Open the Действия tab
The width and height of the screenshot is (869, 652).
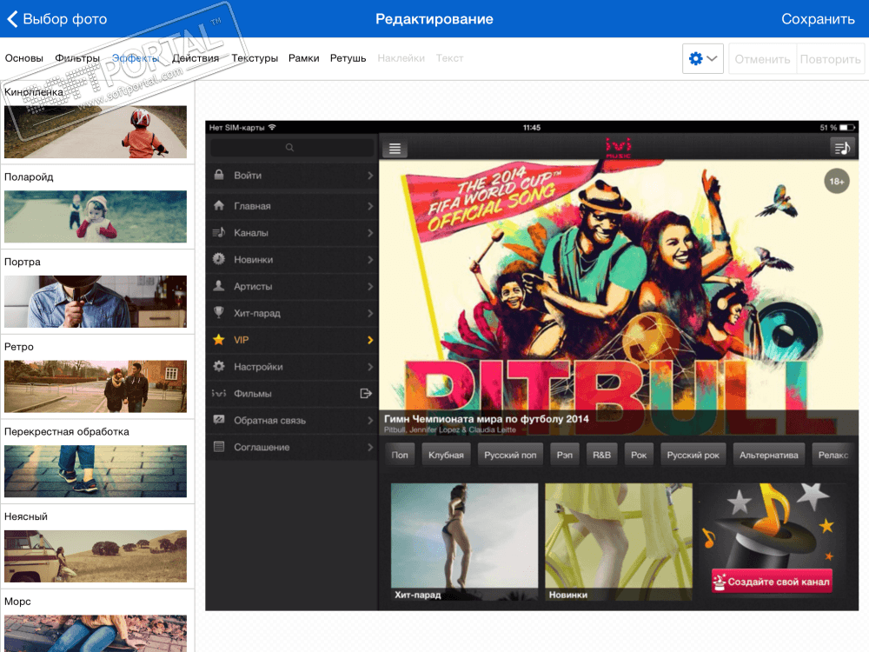[195, 58]
